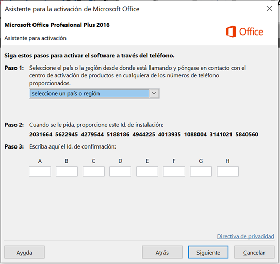Focus confirmation ID field H
280x264 pixels.
[x=228, y=171]
